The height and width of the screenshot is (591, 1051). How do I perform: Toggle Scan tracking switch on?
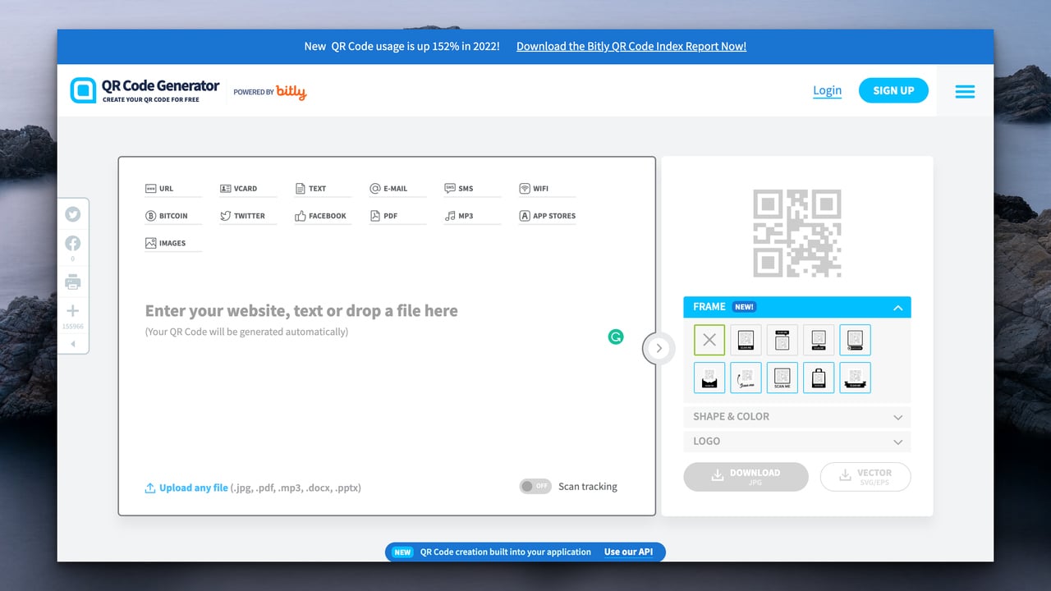click(535, 486)
